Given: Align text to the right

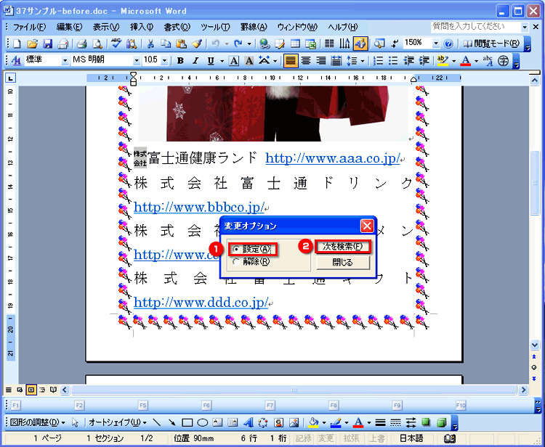Looking at the screenshot, I should point(320,61).
